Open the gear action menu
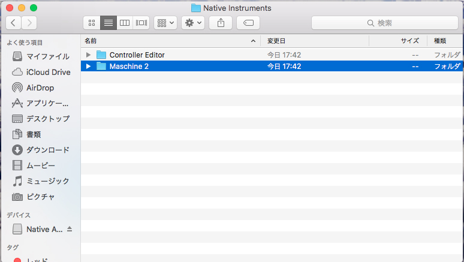464x262 pixels. (193, 23)
